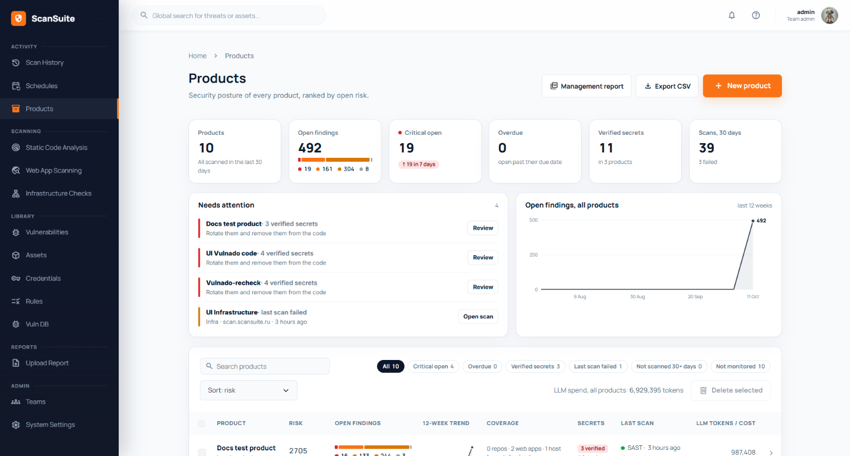Click the help question mark icon
The width and height of the screenshot is (850, 456).
[x=756, y=15]
